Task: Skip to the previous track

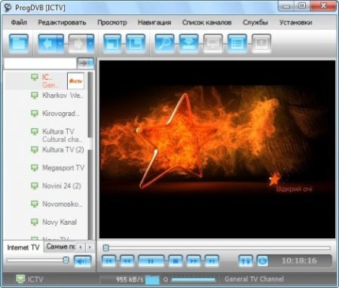Action: pyautogui.click(x=109, y=261)
